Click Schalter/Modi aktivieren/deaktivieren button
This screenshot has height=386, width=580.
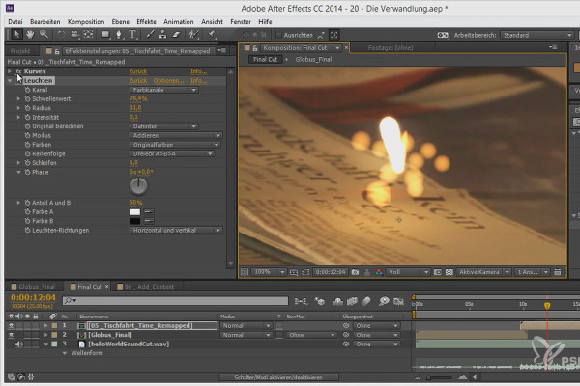click(278, 377)
